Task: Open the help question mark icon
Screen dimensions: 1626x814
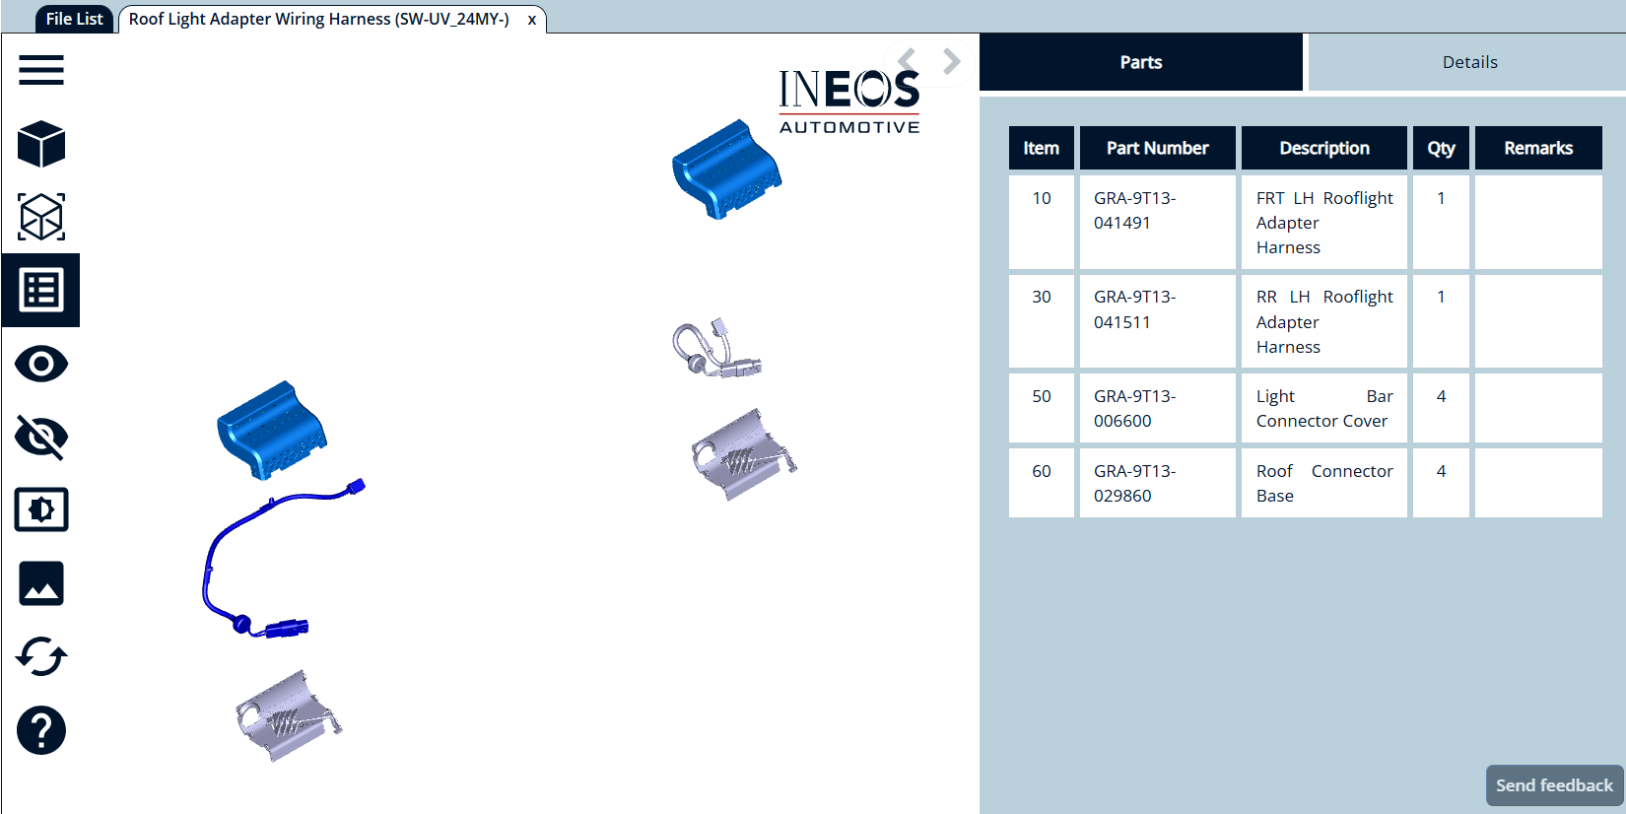Action: [x=40, y=730]
